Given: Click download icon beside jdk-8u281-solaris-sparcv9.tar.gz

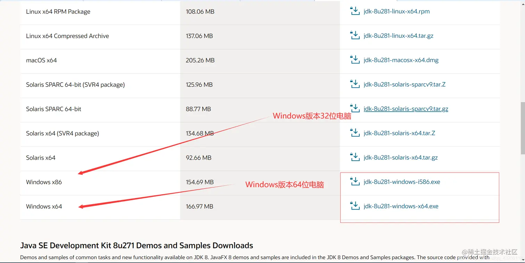Looking at the screenshot, I should 355,108.
